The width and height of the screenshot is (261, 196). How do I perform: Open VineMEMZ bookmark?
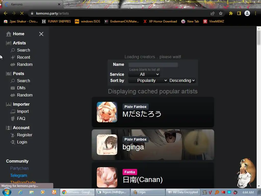(x=214, y=21)
